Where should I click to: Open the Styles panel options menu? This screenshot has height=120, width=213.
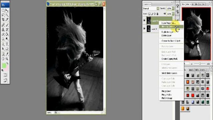[211, 70]
